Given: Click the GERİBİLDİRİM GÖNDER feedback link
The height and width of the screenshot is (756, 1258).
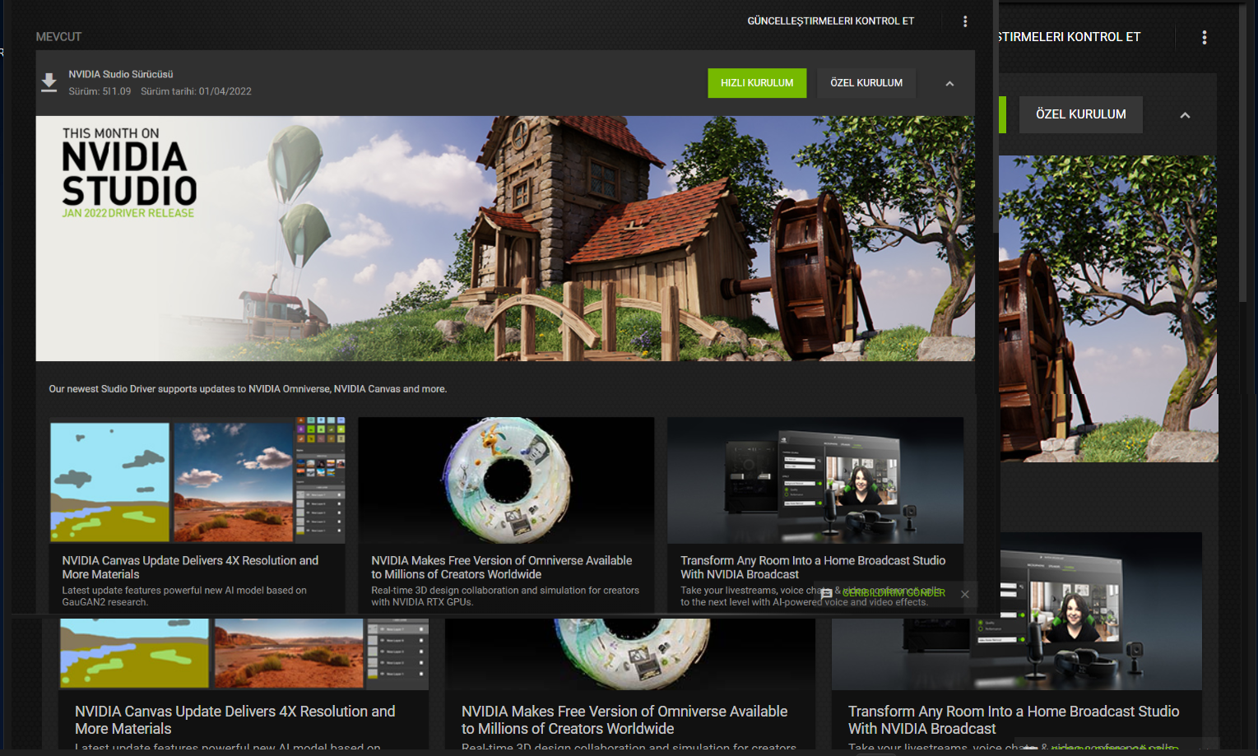Looking at the screenshot, I should click(x=894, y=593).
